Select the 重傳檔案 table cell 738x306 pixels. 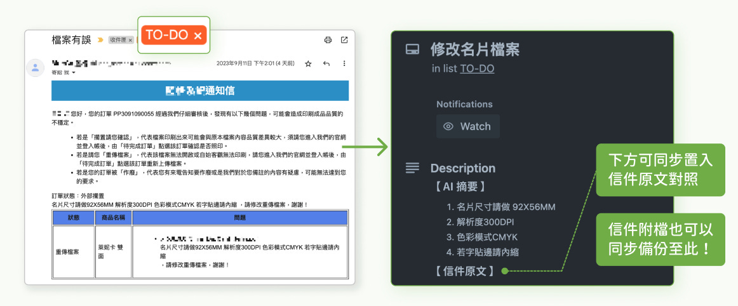[x=74, y=252]
